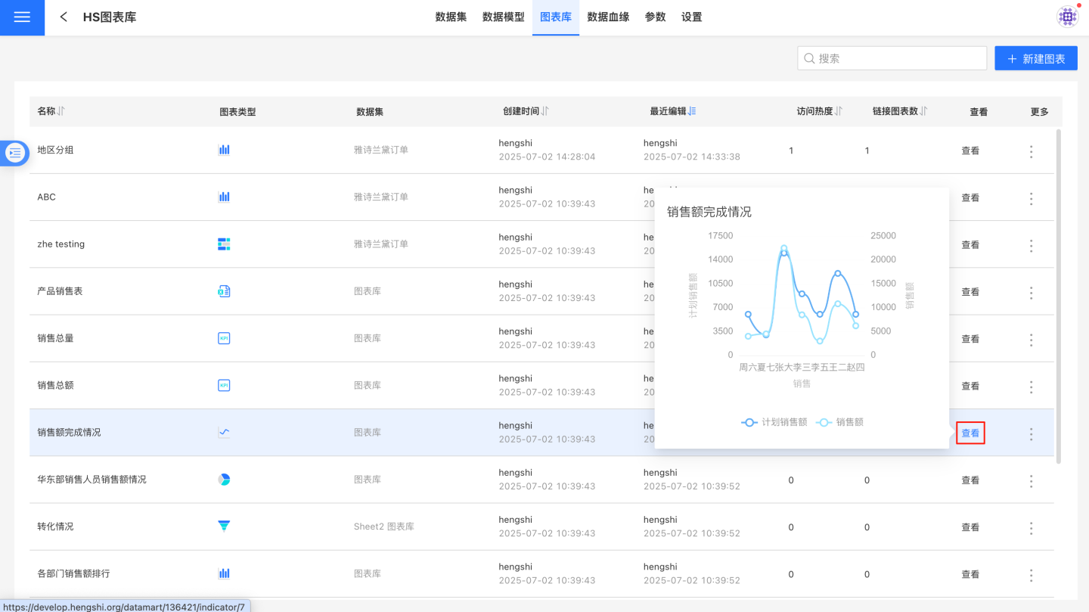Click the 新建图表 button

click(1035, 58)
